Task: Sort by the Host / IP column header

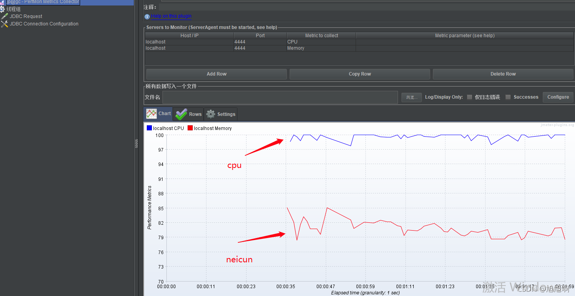Action: coord(190,36)
